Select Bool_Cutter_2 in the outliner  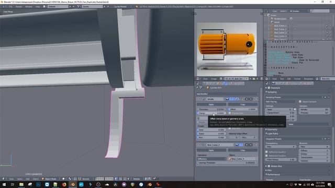[280, 29]
